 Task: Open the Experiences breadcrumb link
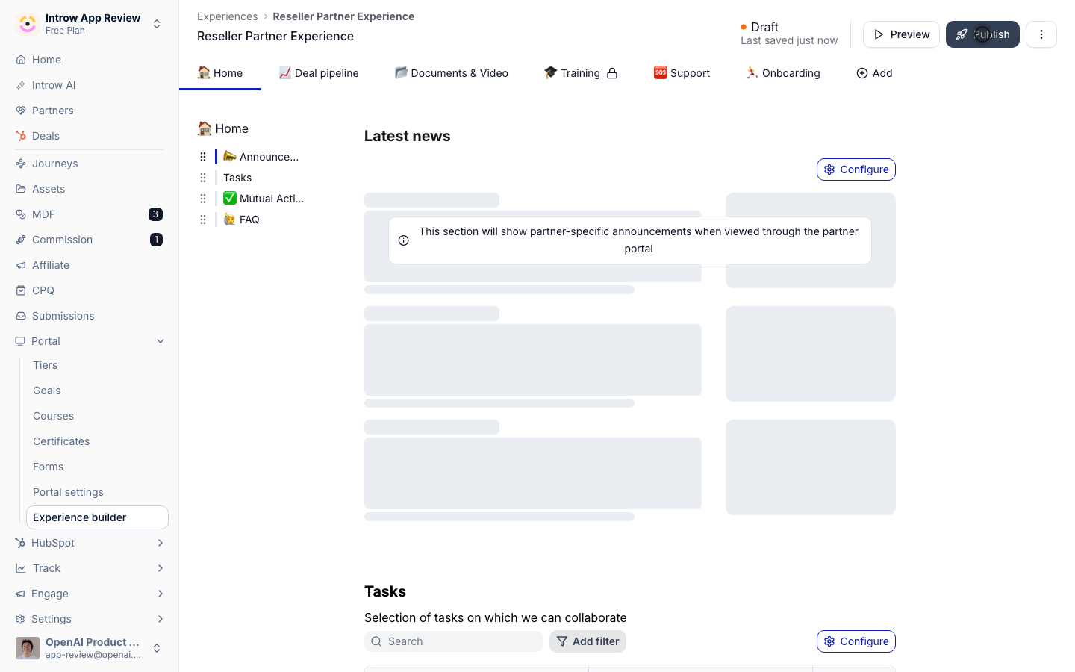(x=227, y=16)
